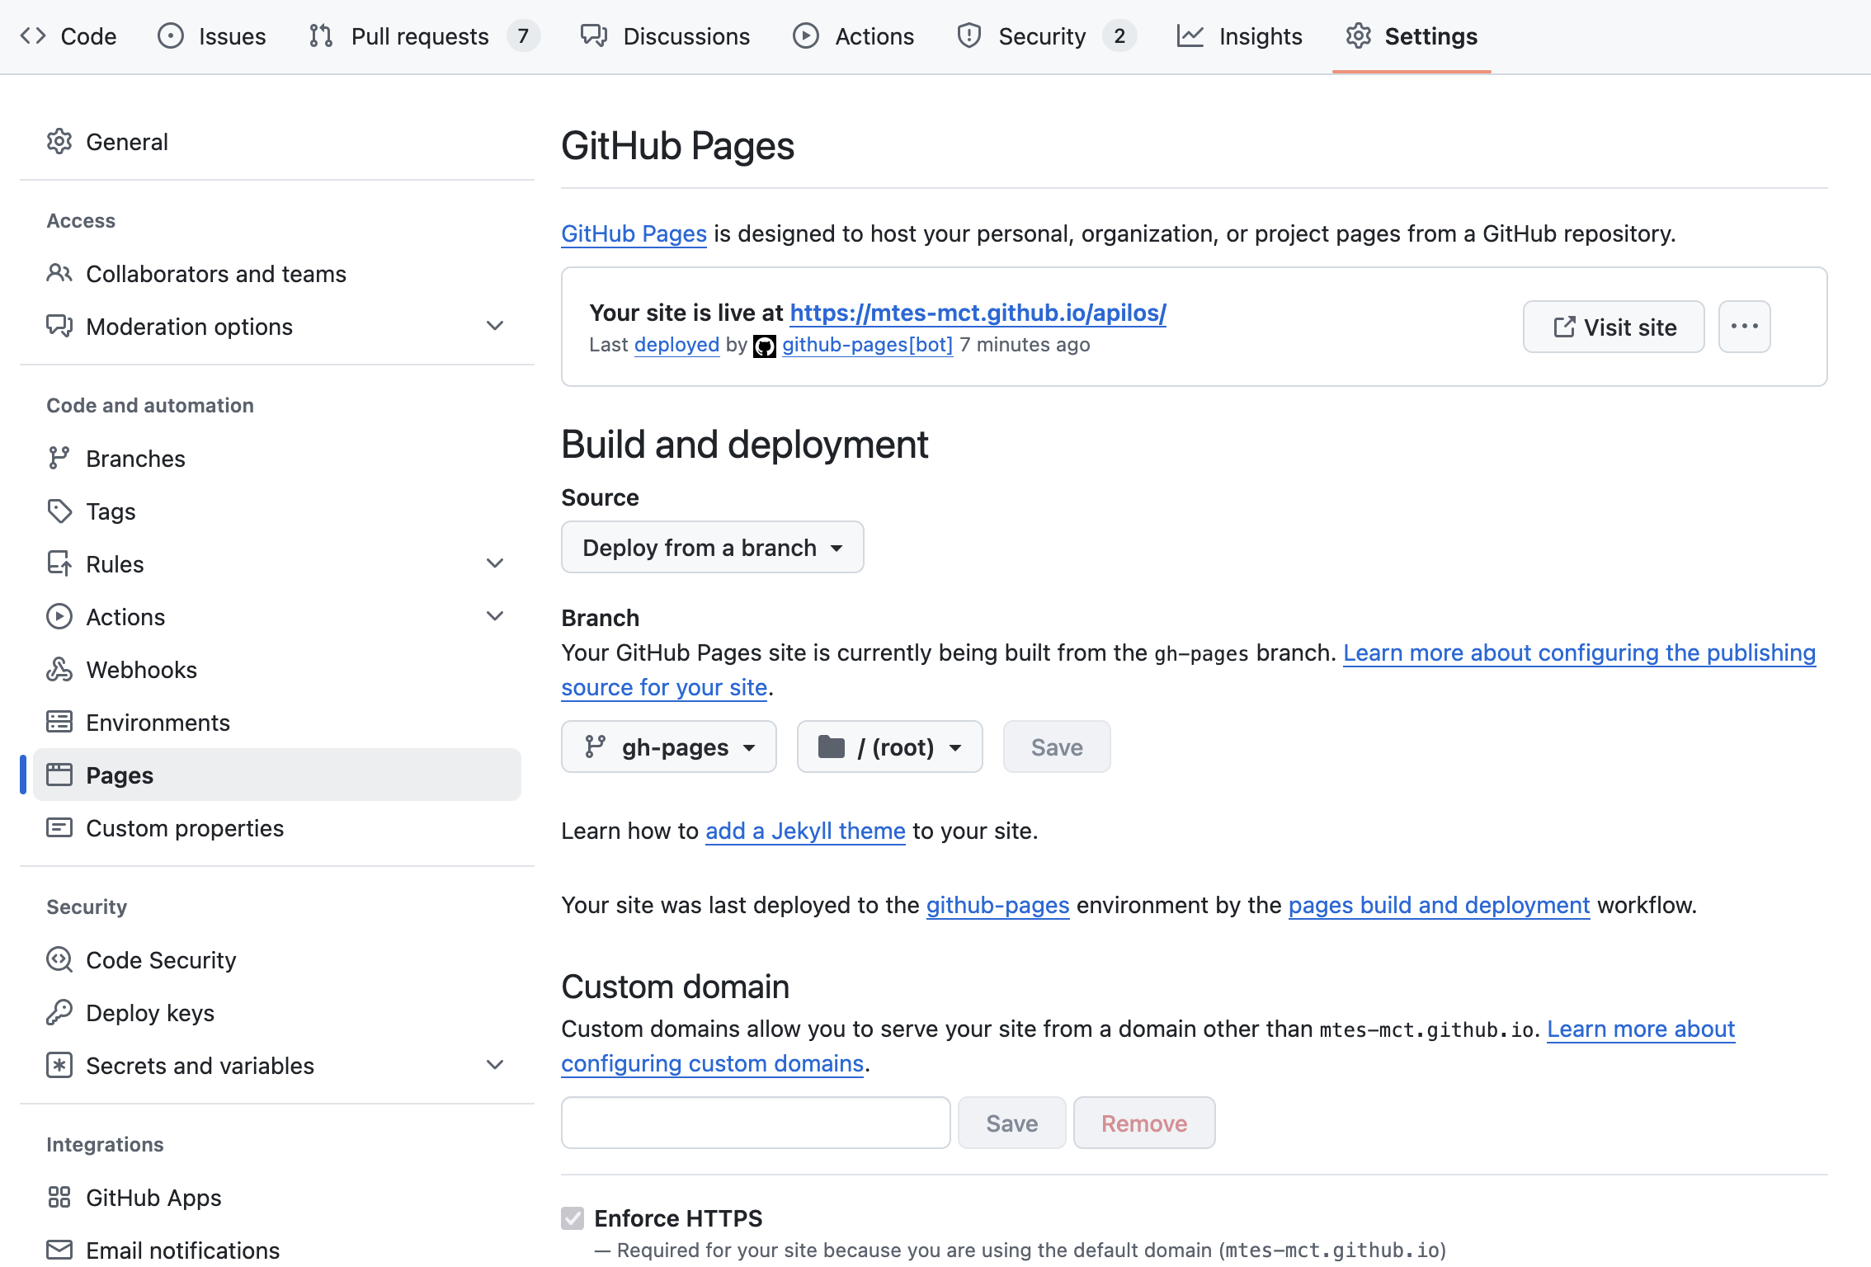Click the 'deployed' link
The height and width of the screenshot is (1267, 1871).
tap(676, 345)
